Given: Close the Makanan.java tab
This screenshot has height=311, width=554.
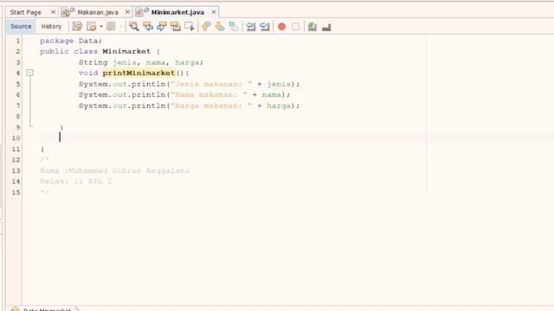Looking at the screenshot, I should click(127, 12).
